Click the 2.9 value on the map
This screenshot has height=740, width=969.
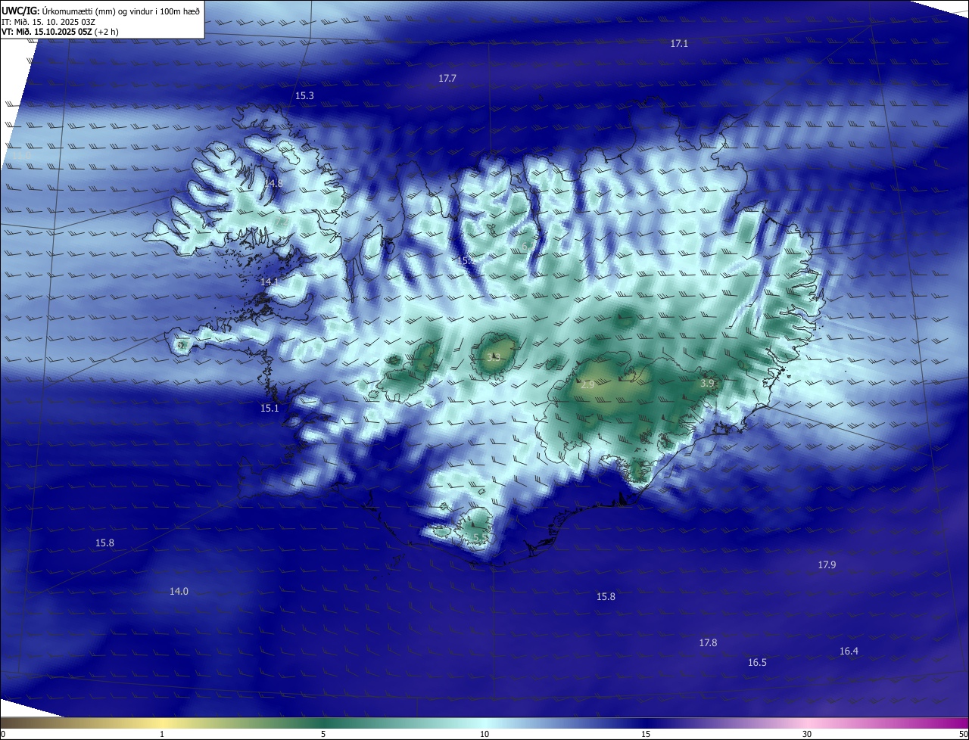coord(587,385)
